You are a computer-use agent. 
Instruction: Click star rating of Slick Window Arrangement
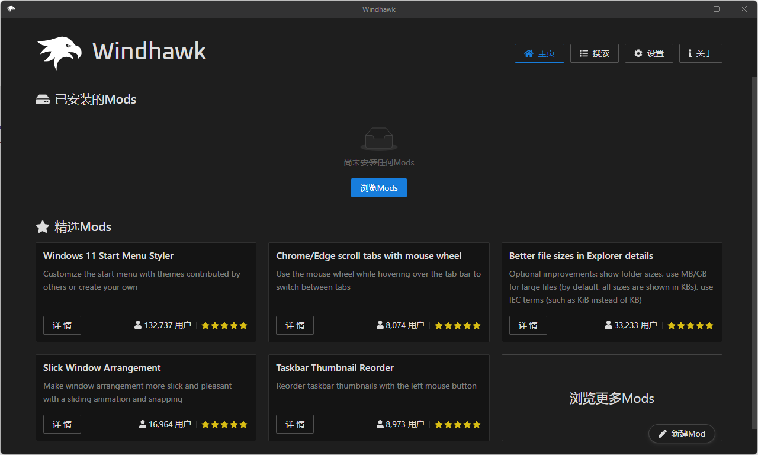click(x=224, y=424)
